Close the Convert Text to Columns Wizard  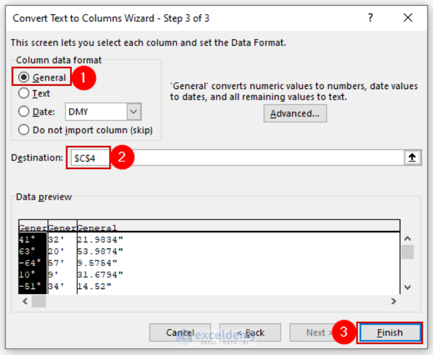(408, 18)
